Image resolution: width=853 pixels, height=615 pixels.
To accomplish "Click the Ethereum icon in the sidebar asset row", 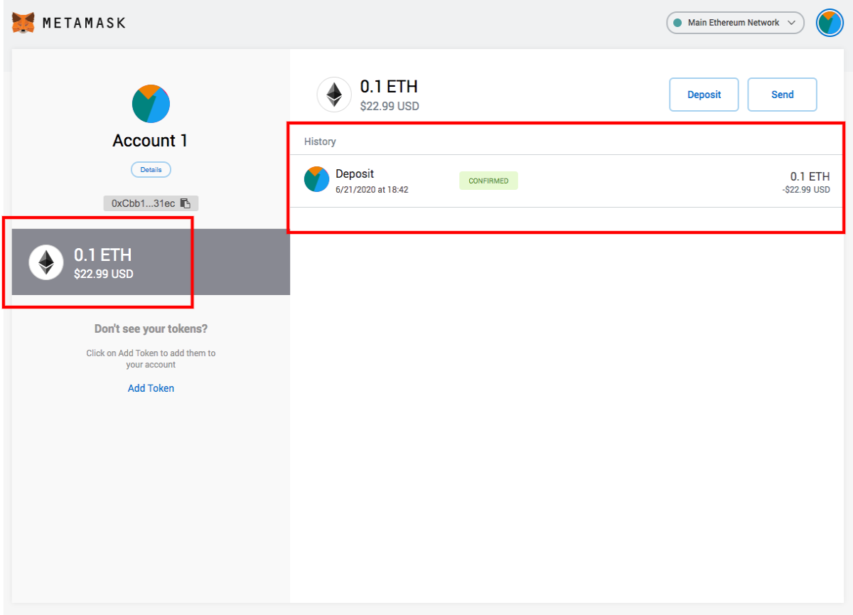I will 46,262.
